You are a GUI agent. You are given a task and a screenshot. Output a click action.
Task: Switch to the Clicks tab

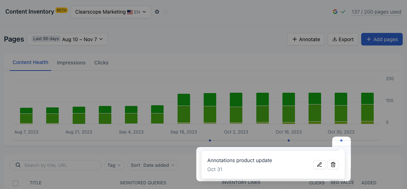[101, 63]
